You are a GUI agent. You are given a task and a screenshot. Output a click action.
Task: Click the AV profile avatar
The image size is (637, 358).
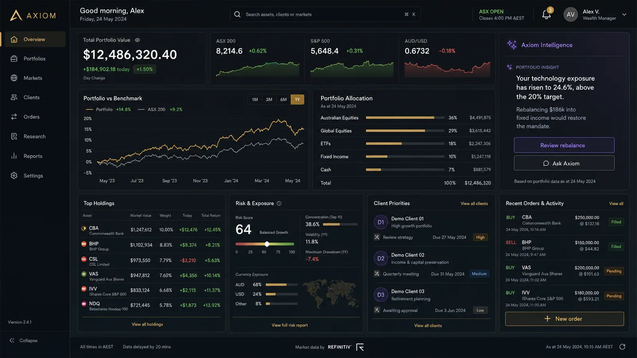coord(571,15)
